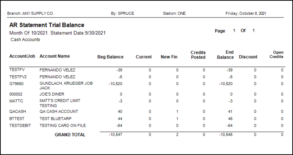This screenshot has width=293, height=155.
Task: Click the TESTDEBIT account code
Action: tap(20, 125)
